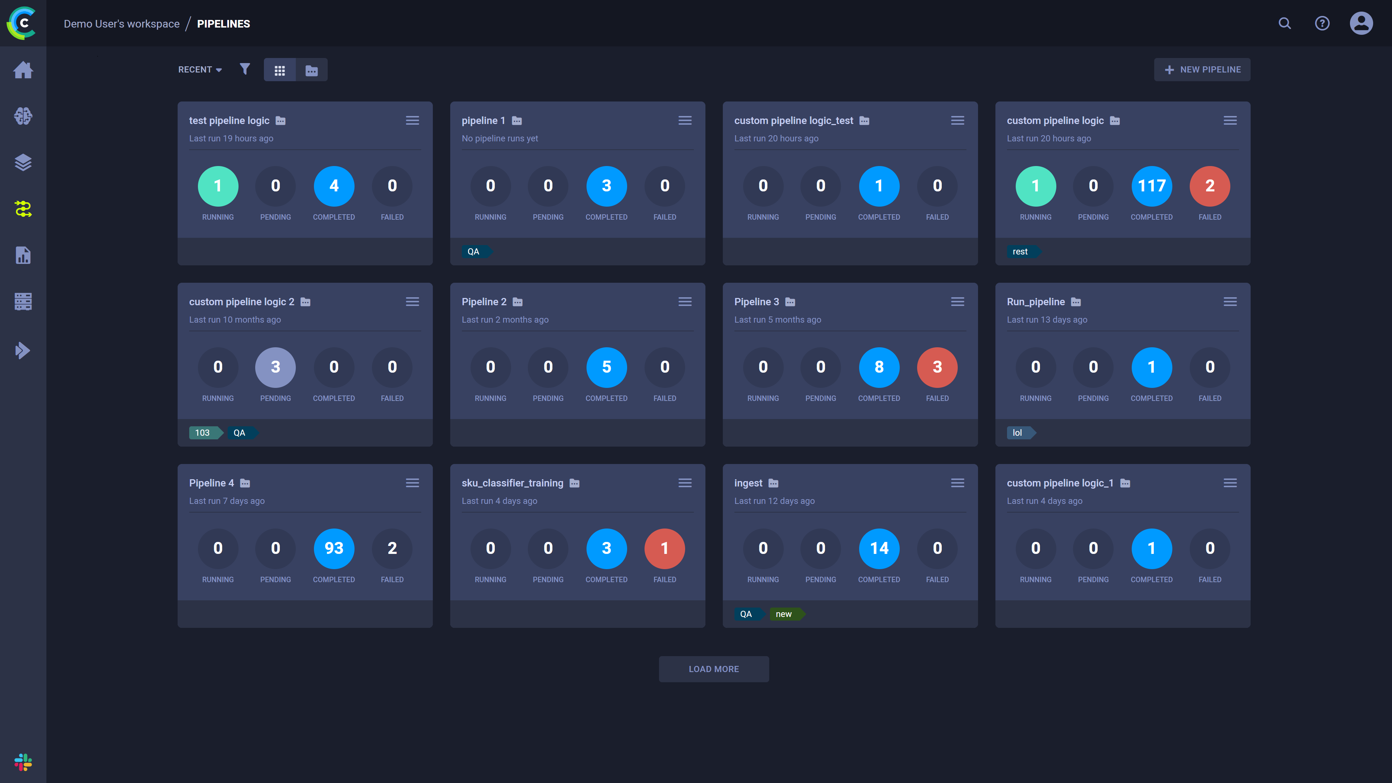Open the filter options panel

pyautogui.click(x=245, y=69)
